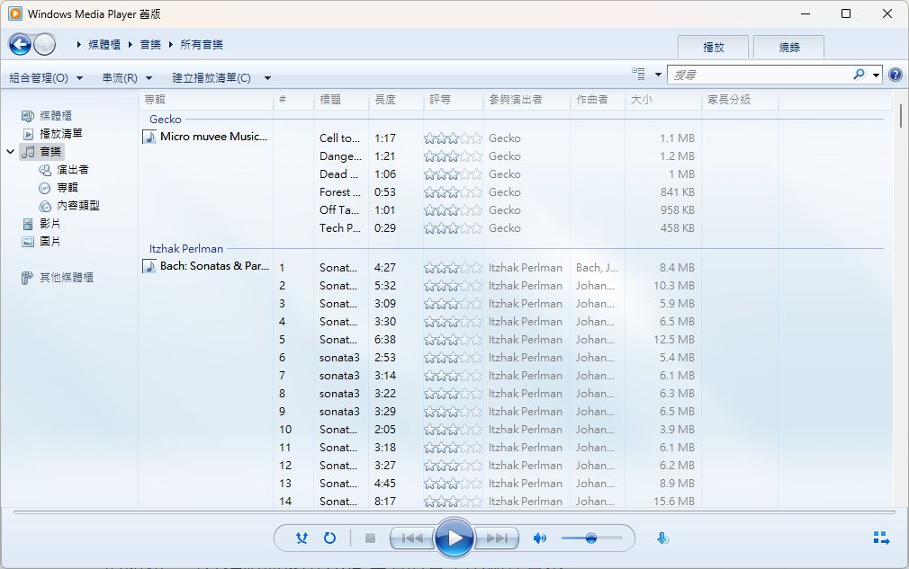This screenshot has width=909, height=569.
Task: Click 媒體櫃 in breadcrumb path
Action: tap(103, 45)
